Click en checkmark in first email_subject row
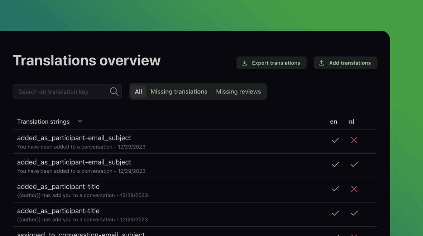423x236 pixels. click(x=335, y=140)
